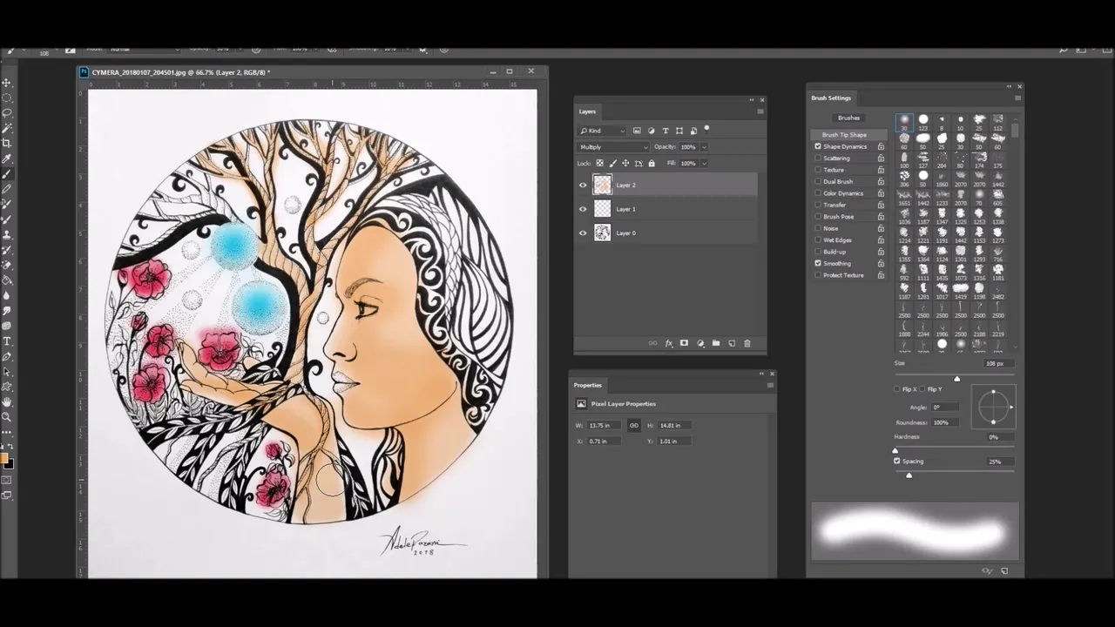Select the Clone Stamp tool
This screenshot has height=627, width=1115.
7,234
